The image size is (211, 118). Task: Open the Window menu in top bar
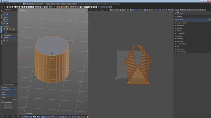click(x=14, y=4)
